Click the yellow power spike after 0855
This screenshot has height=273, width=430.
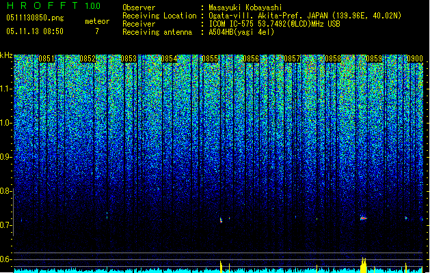221,266
